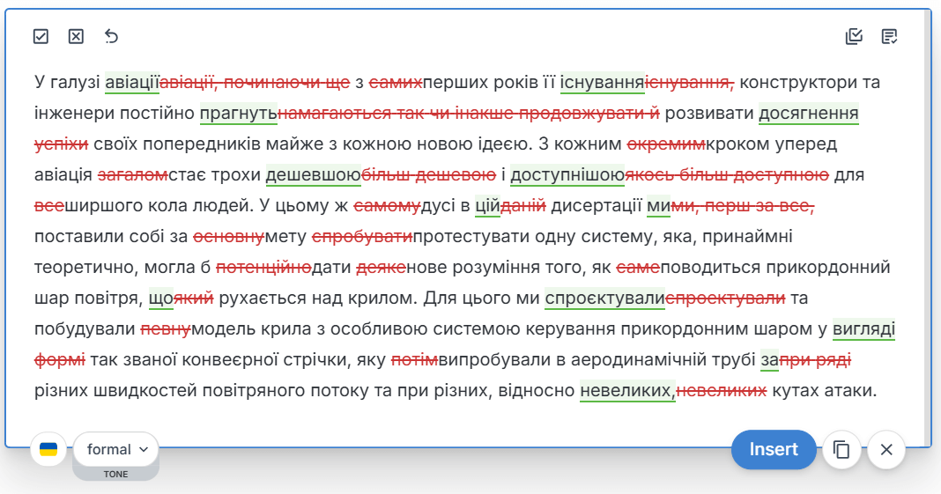
Task: Click the stacked checkbox icon at top right
Action: [x=853, y=36]
